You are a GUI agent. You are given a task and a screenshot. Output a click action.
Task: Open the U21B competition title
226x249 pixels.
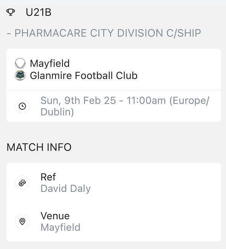[38, 12]
